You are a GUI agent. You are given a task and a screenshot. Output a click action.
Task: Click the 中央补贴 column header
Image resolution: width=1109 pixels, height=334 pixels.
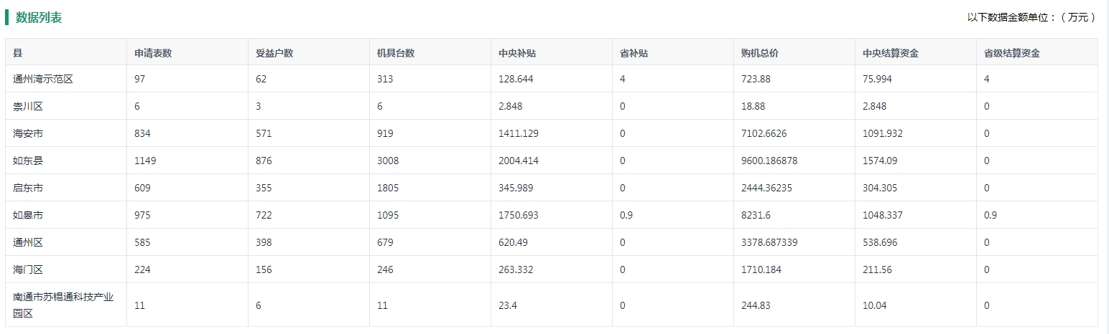(x=517, y=52)
